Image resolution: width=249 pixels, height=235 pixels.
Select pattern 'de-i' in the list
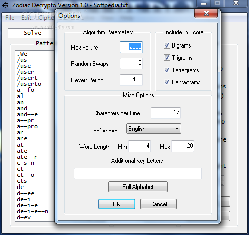pyautogui.click(x=23, y=199)
